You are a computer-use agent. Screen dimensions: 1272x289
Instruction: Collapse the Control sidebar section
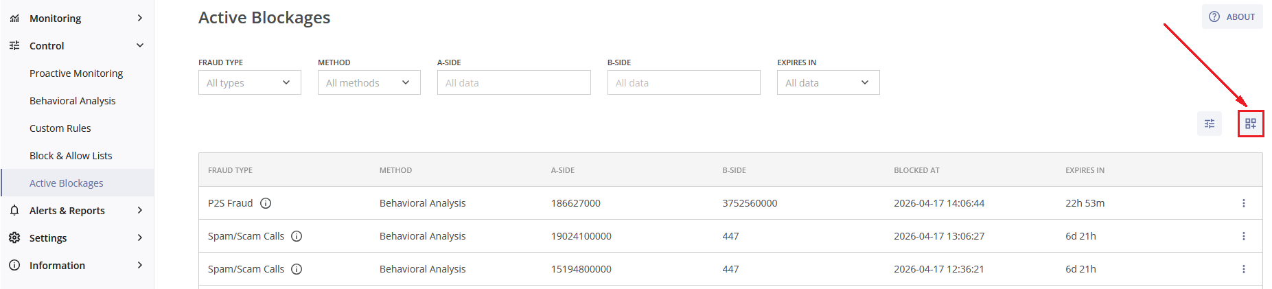77,45
